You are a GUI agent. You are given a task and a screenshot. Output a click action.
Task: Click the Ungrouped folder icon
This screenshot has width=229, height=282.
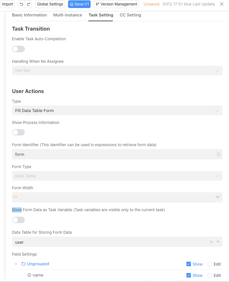[24, 264]
